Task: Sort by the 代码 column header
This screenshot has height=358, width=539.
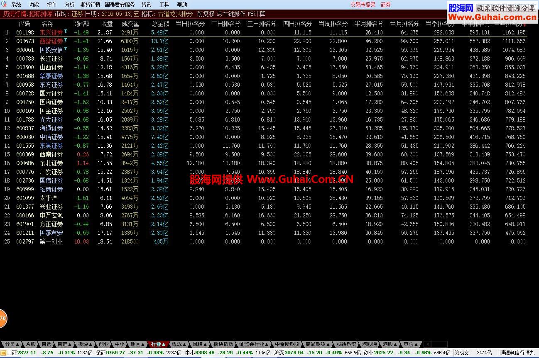Action: (24, 24)
